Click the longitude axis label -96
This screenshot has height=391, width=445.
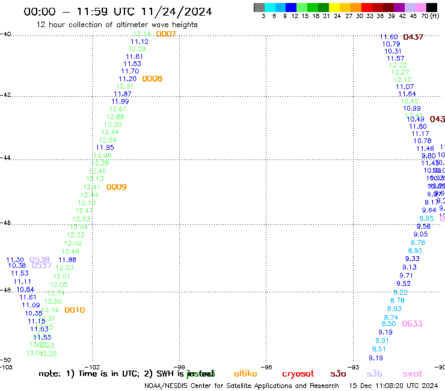pos(266,367)
